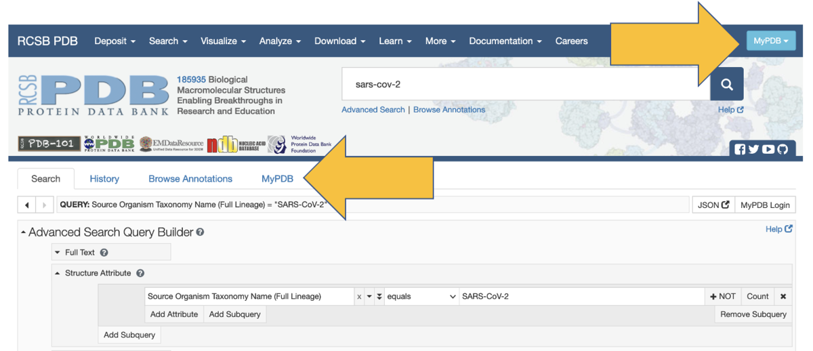Open the RCSB YouTube channel icon
Screen dimensions: 813x351
[x=768, y=150]
